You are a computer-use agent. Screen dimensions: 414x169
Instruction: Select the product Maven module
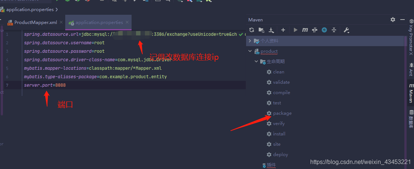pos(269,51)
